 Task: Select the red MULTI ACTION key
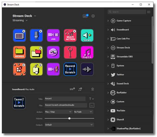(70, 35)
